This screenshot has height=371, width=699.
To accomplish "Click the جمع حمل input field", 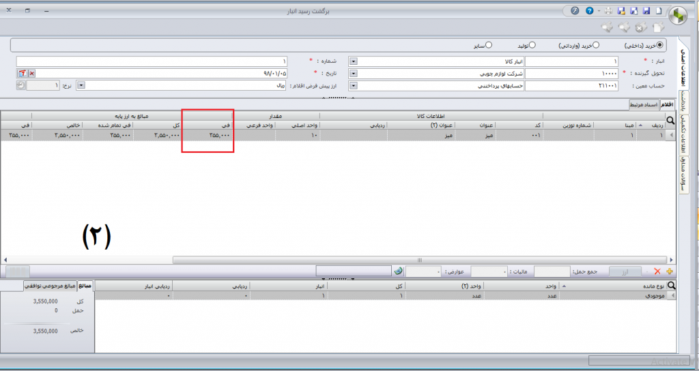I will pos(552,271).
